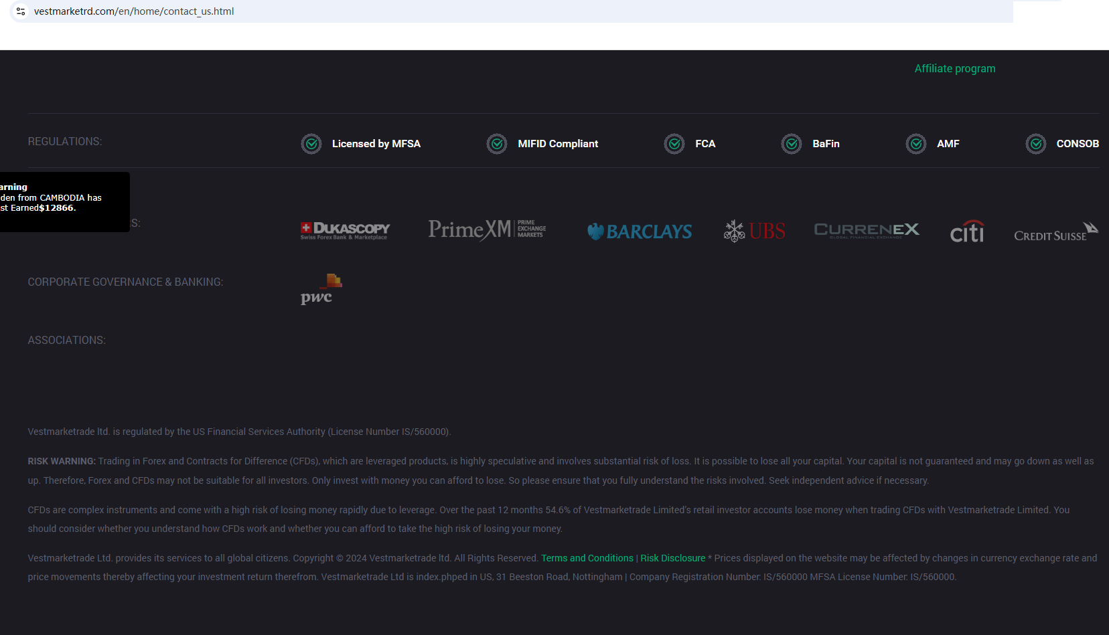Click the check badge beside CONSOB

coord(1036,144)
